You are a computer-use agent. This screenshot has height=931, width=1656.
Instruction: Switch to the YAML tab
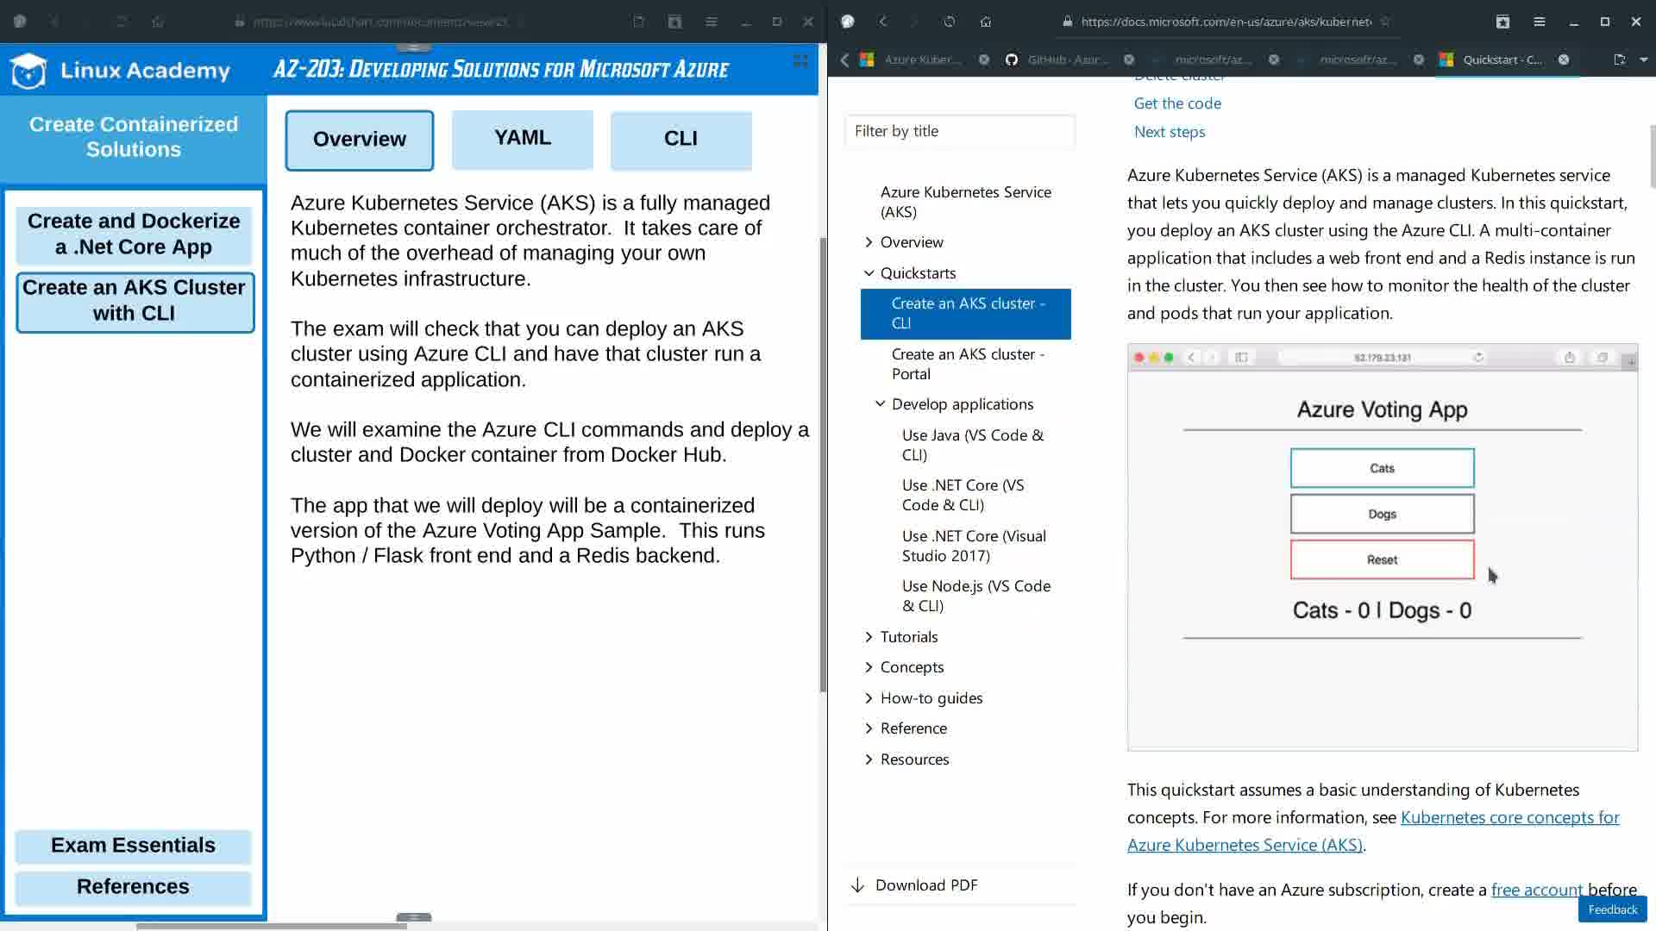(x=522, y=139)
